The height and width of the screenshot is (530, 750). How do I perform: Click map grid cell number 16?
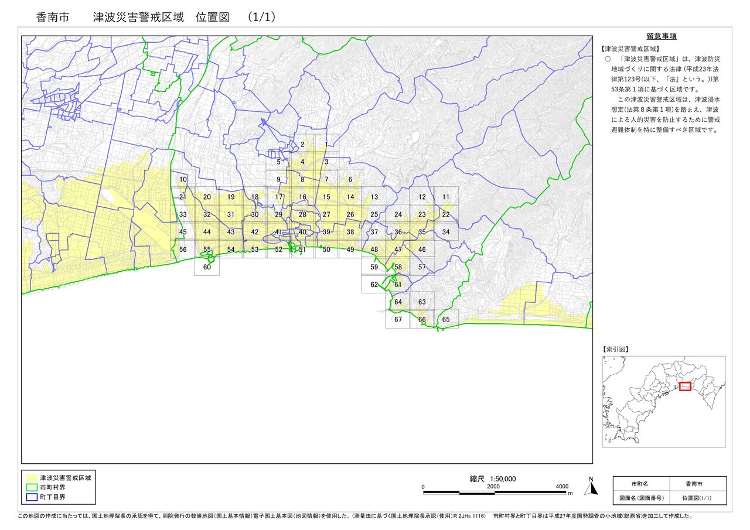pyautogui.click(x=302, y=197)
